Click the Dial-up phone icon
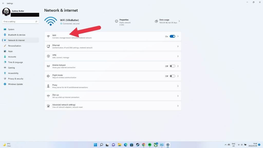This screenshot has height=148, width=263. tap(48, 96)
